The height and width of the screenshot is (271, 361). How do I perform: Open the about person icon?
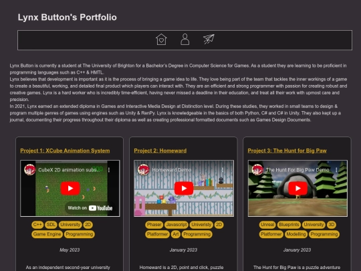pos(185,39)
